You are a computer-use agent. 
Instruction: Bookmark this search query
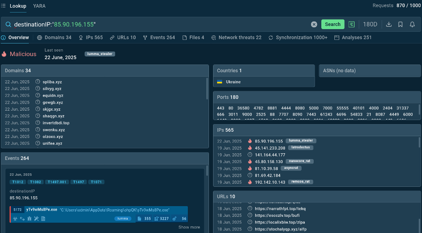tap(400, 25)
